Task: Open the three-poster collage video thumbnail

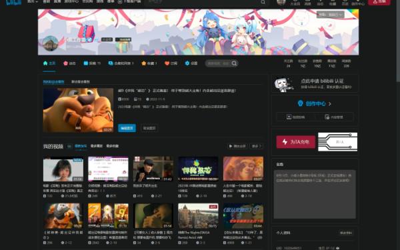Action: pyautogui.click(x=108, y=215)
